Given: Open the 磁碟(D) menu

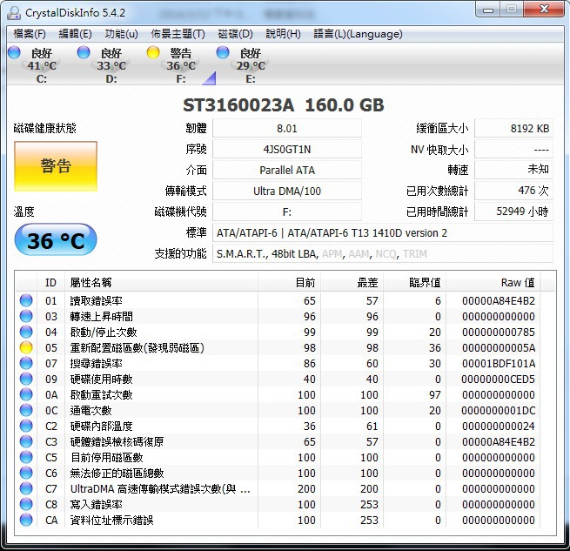Looking at the screenshot, I should pos(235,34).
